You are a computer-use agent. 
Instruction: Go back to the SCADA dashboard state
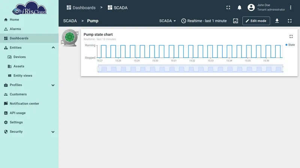click(70, 21)
